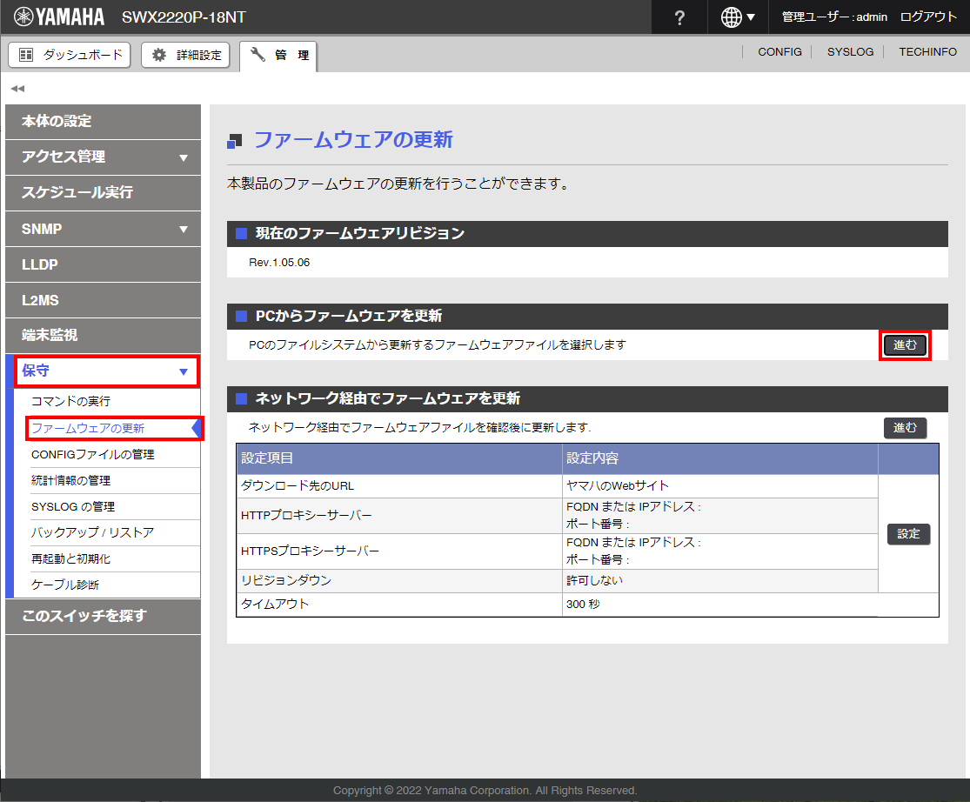Click 進む for network firmware update

click(905, 428)
